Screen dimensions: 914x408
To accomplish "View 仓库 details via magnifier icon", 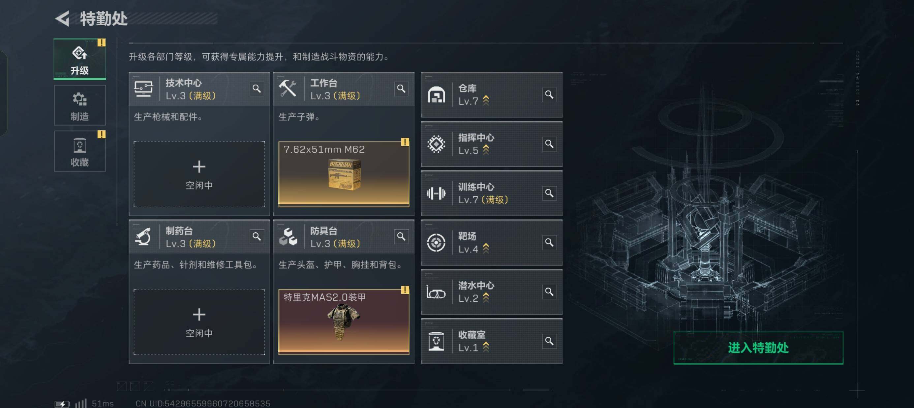I will (x=549, y=94).
